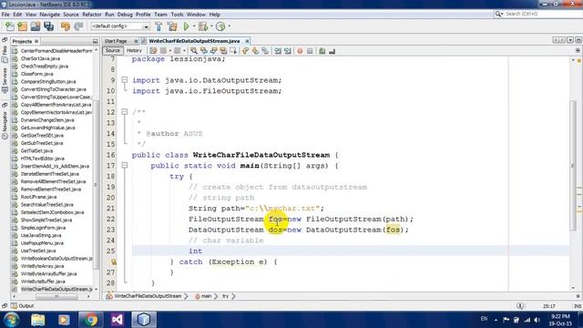The height and width of the screenshot is (328, 583).
Task: Collapse the Javadoc comment fold at line 12
Action: pos(125,112)
